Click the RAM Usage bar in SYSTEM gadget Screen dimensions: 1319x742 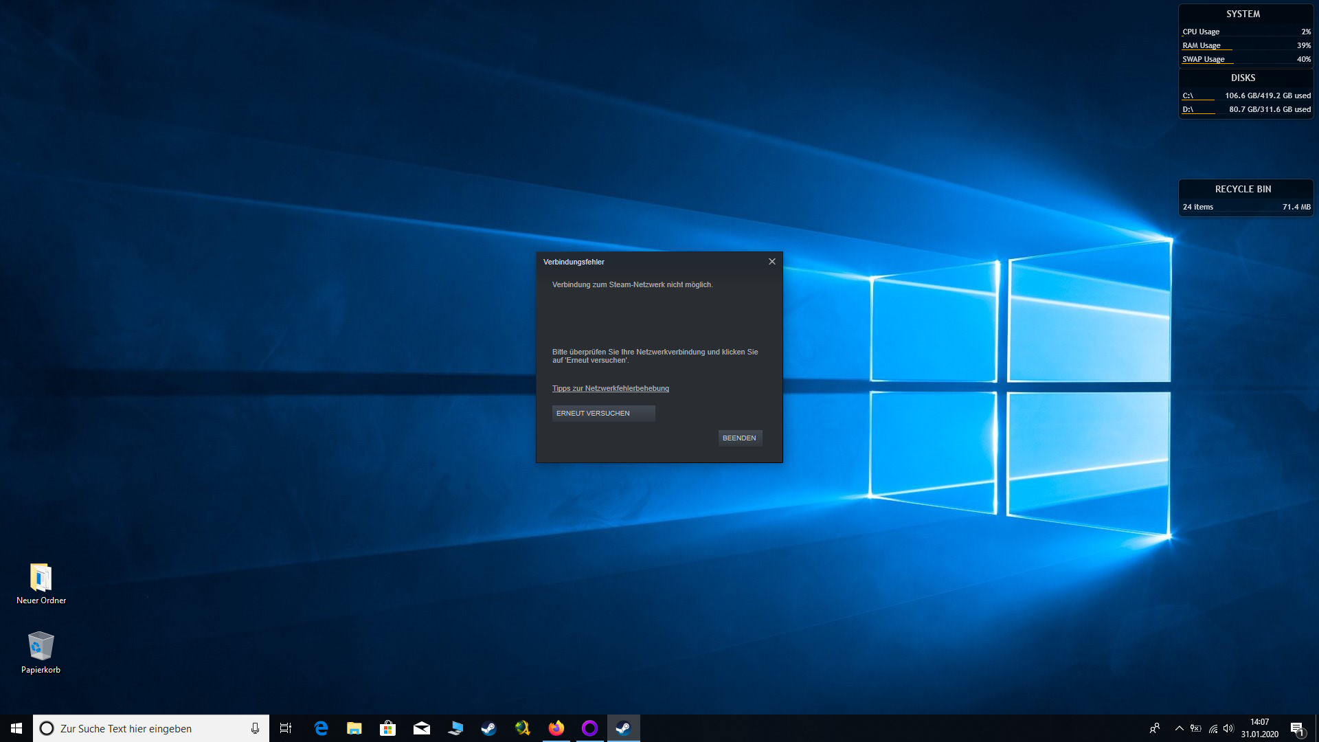1201,45
